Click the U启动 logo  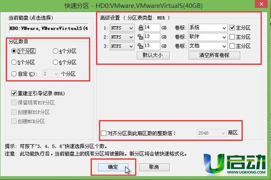tap(234, 164)
